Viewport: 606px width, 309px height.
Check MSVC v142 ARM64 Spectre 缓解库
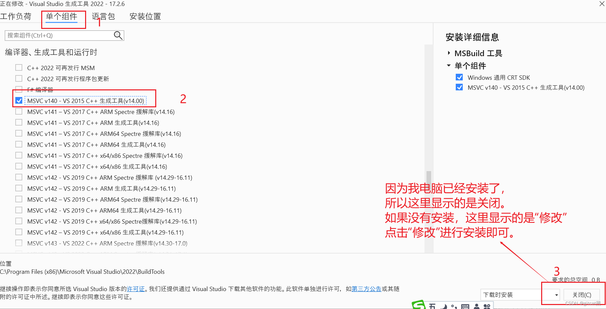(x=19, y=199)
